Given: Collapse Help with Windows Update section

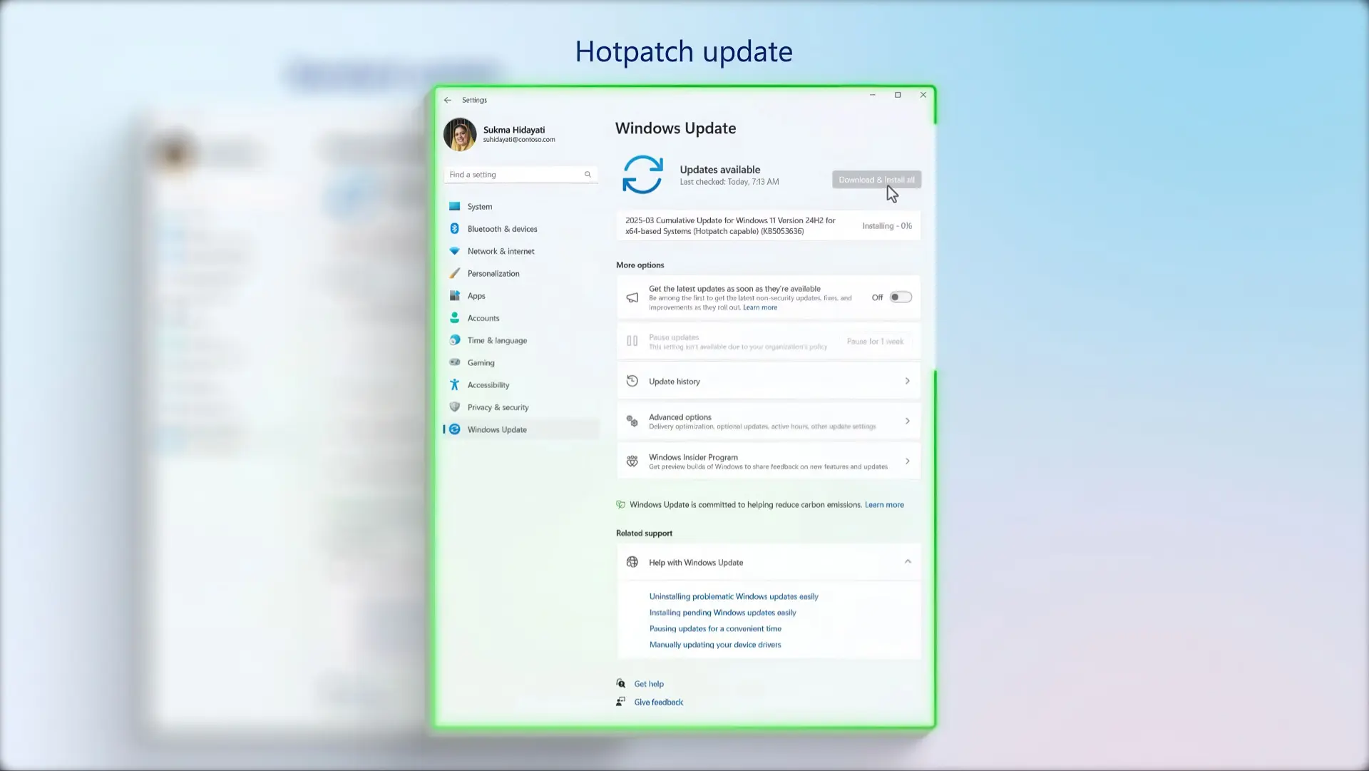Looking at the screenshot, I should coord(908,562).
